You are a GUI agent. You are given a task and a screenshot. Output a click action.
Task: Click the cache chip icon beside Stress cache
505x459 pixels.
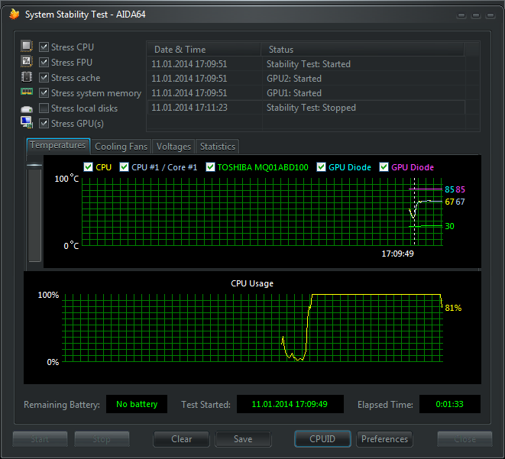[x=27, y=77]
